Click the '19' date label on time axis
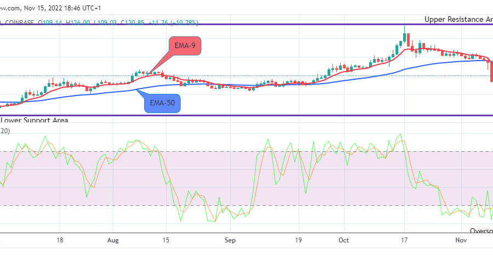The width and height of the screenshot is (493, 267). pyautogui.click(x=298, y=240)
